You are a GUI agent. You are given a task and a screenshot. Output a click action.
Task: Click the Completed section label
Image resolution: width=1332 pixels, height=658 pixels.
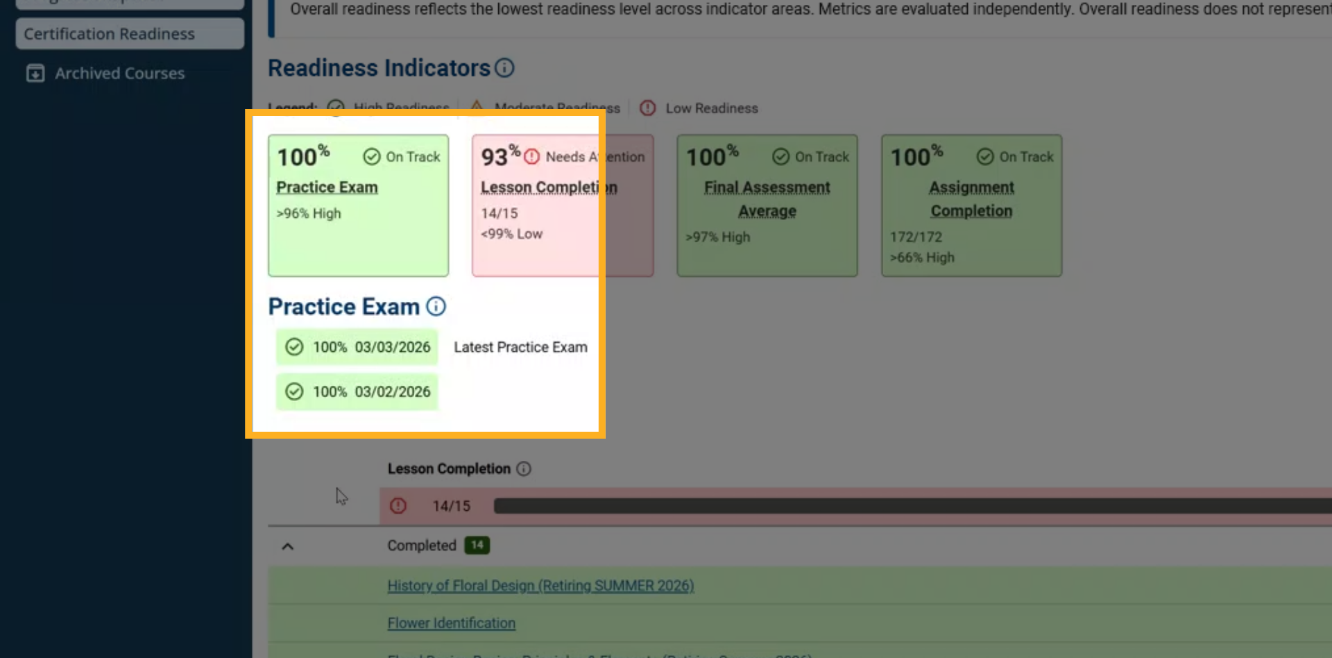point(422,546)
